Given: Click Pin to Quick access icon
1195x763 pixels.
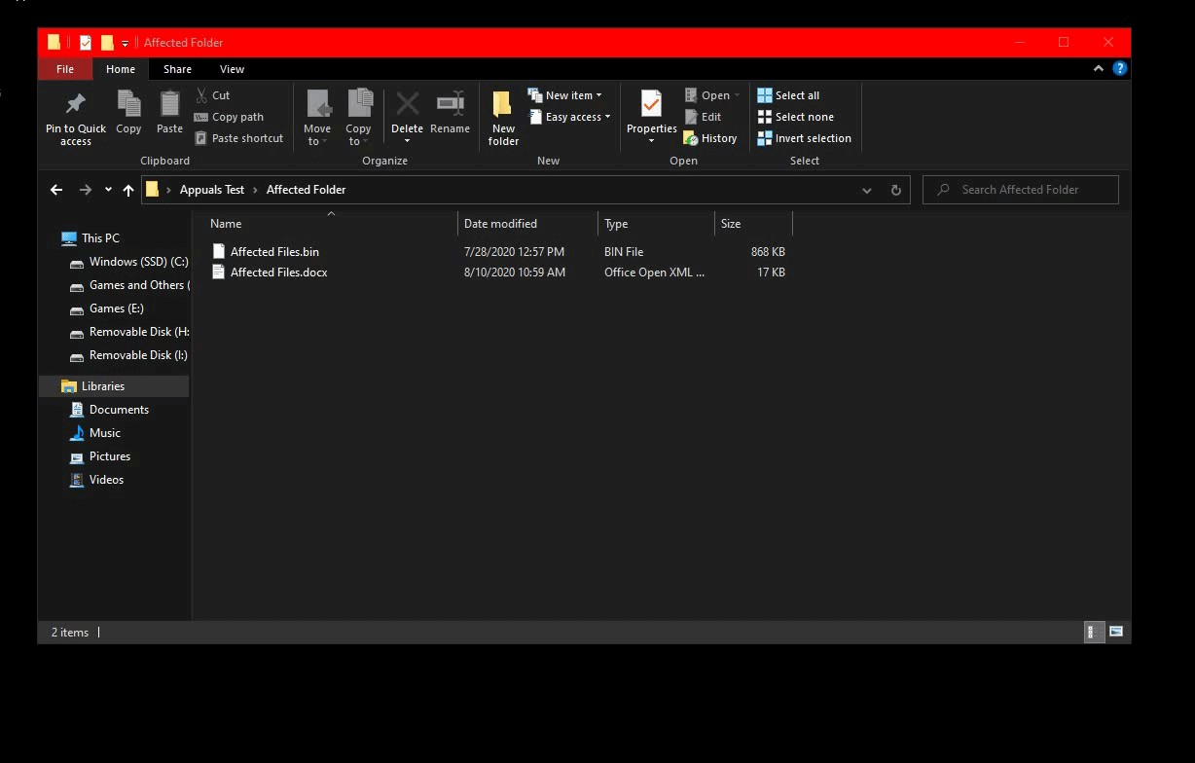Looking at the screenshot, I should tap(76, 103).
